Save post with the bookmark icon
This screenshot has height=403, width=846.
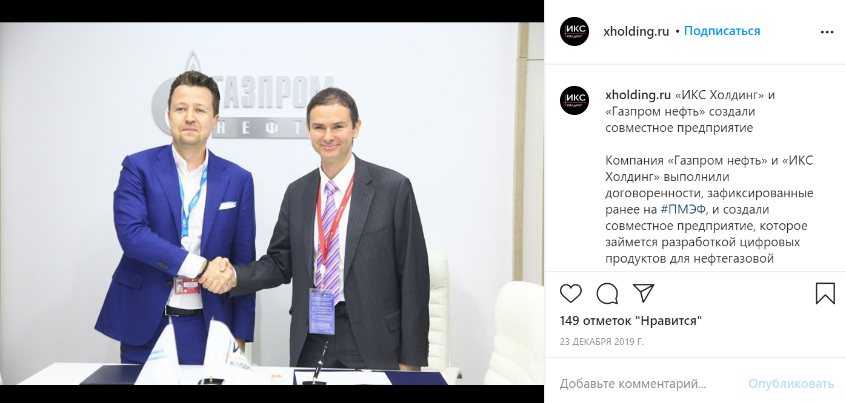tap(825, 293)
